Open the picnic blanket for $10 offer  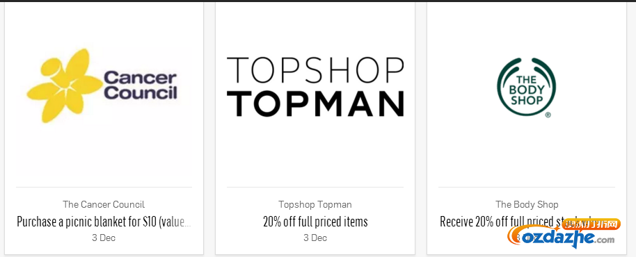[x=104, y=222]
